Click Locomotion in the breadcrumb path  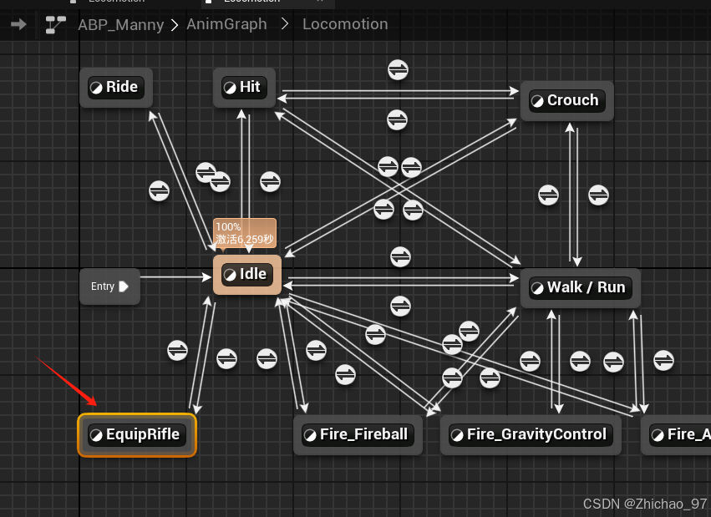[x=345, y=24]
